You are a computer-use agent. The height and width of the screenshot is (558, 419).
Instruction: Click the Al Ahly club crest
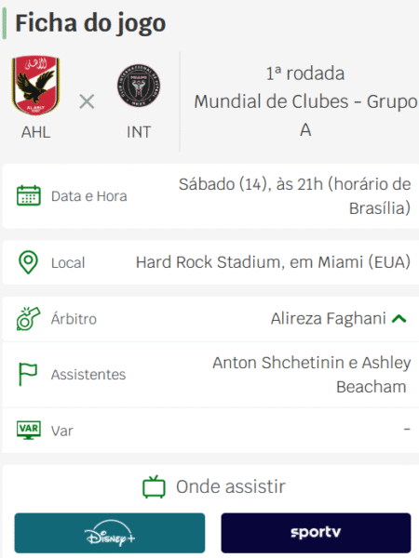tap(35, 86)
